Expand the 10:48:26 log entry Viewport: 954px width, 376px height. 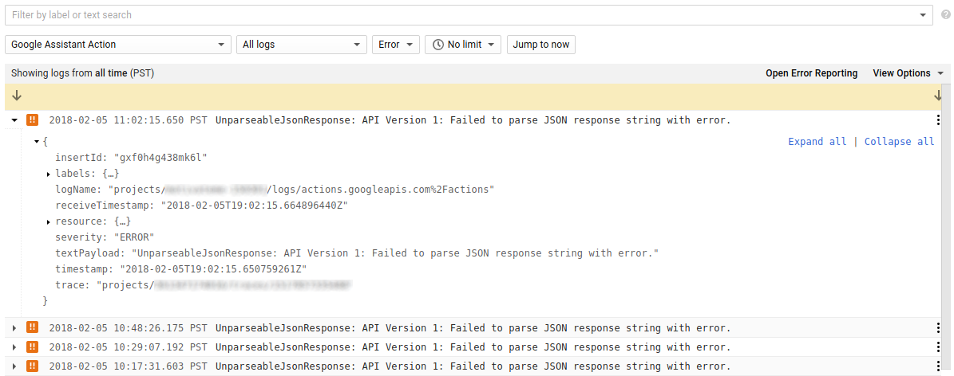14,327
